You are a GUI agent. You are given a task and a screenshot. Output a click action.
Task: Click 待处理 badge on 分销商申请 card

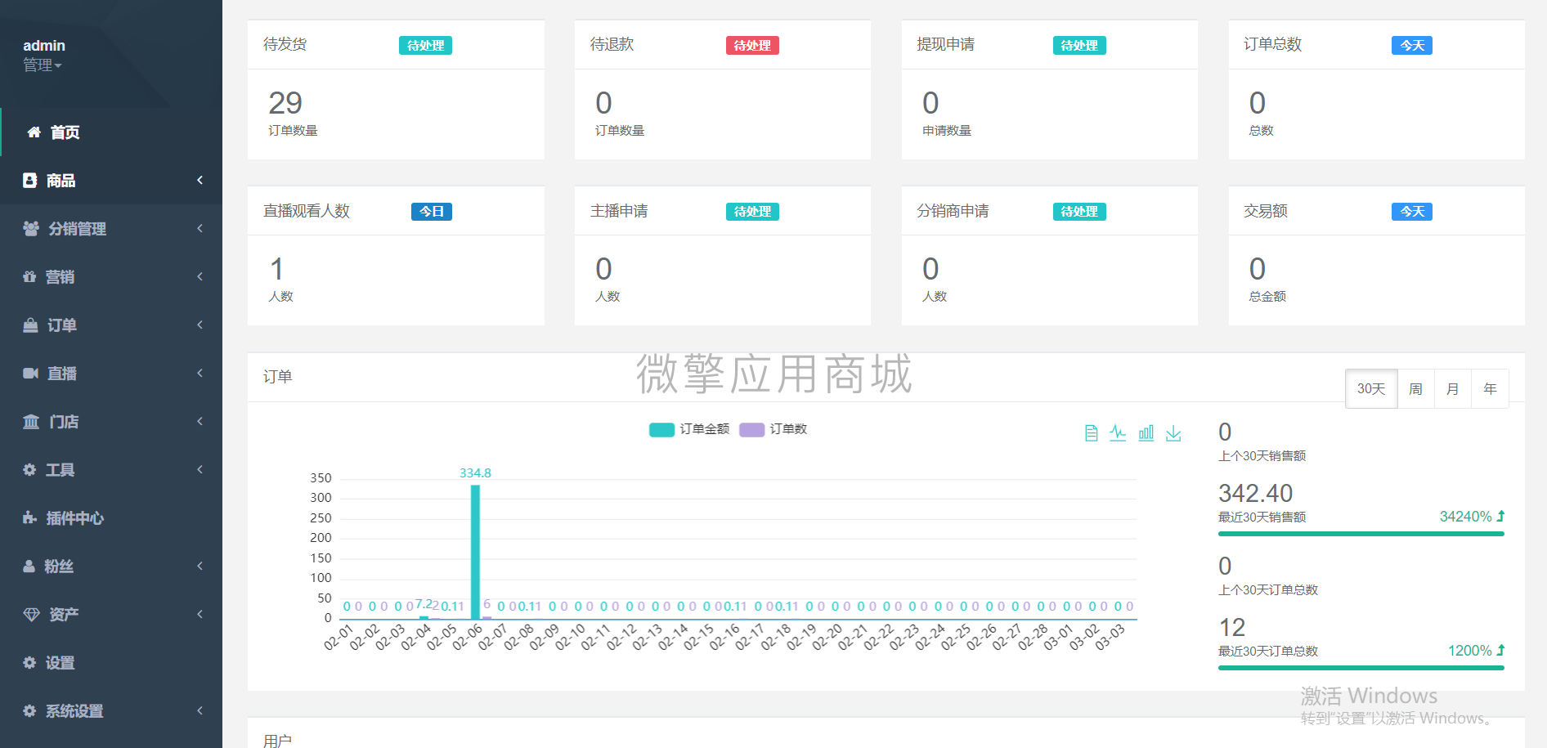(1079, 212)
